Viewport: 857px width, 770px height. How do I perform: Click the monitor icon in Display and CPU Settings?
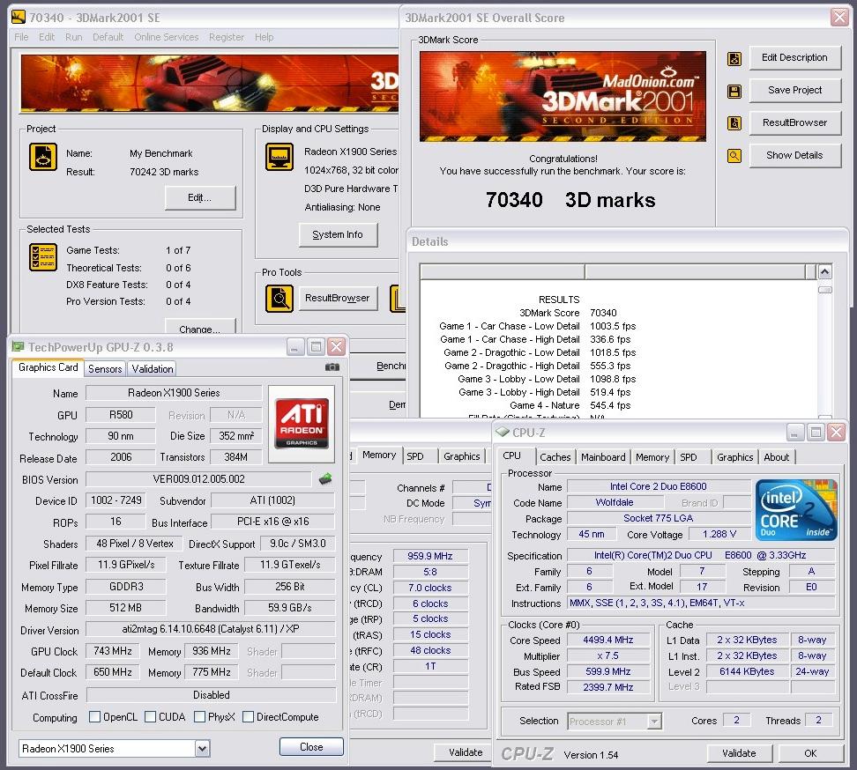[x=279, y=158]
